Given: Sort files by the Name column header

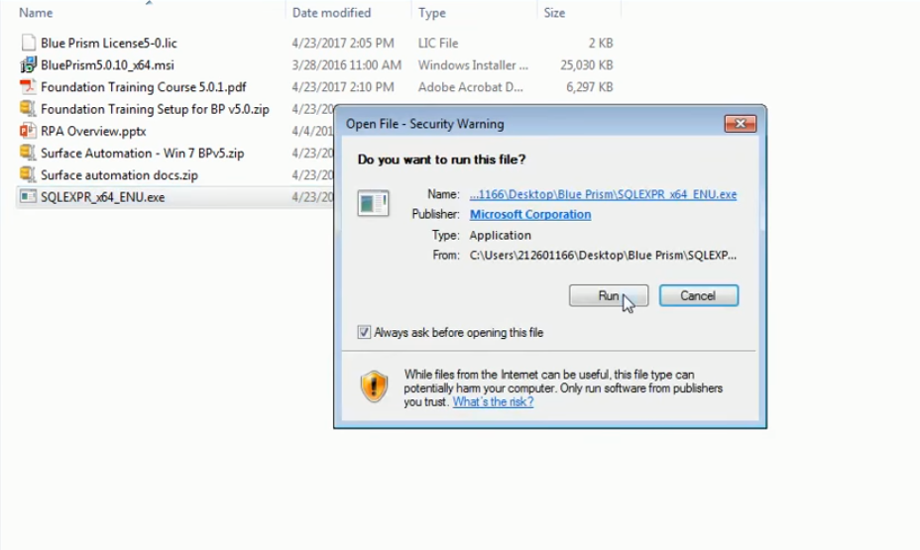Looking at the screenshot, I should point(36,13).
